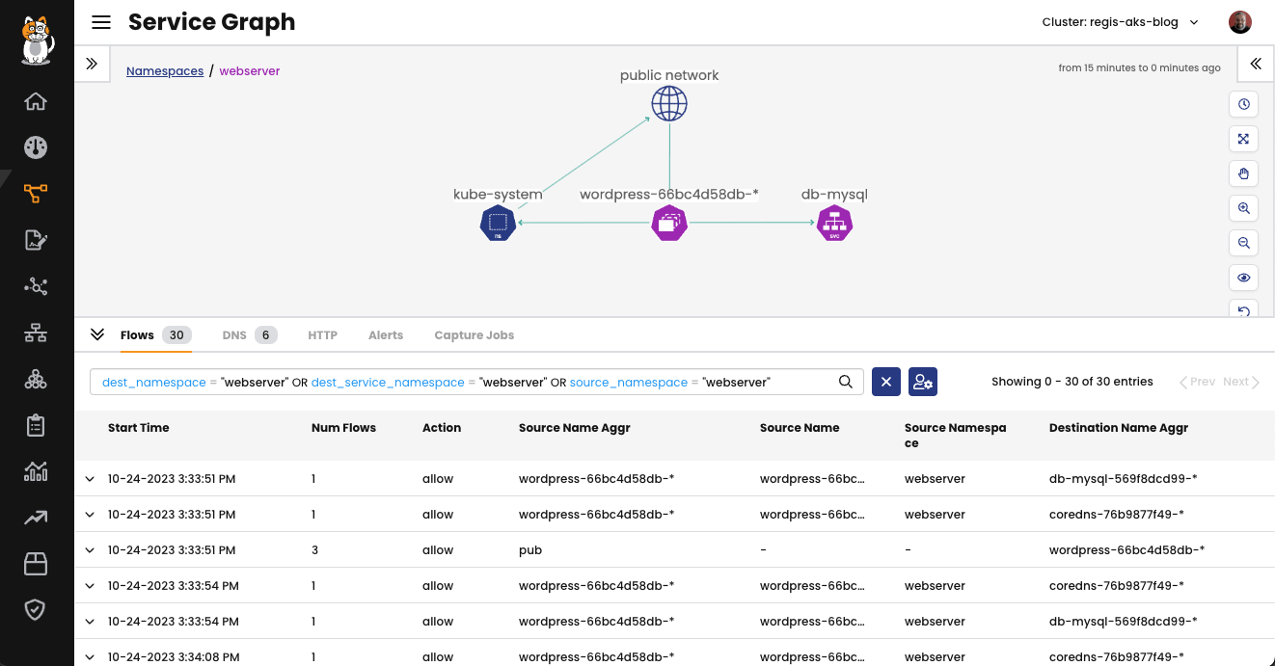Expand the first flow row chevron
The height and width of the screenshot is (666, 1275).
pos(89,478)
